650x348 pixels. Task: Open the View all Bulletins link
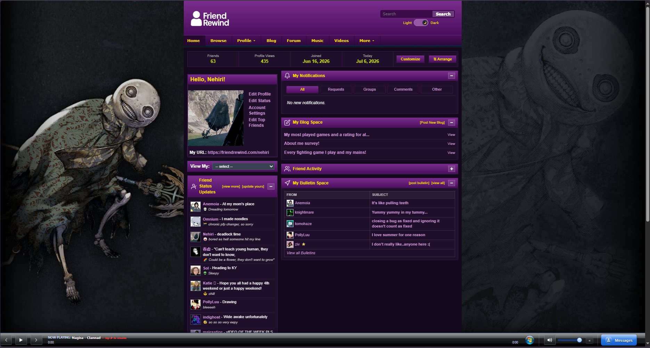coord(301,253)
